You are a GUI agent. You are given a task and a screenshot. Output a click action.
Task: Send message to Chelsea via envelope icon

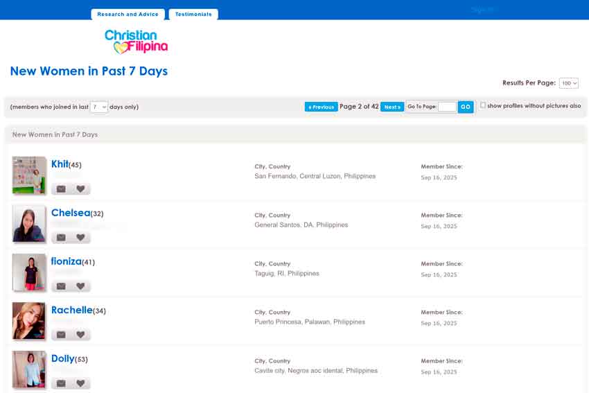coord(61,238)
